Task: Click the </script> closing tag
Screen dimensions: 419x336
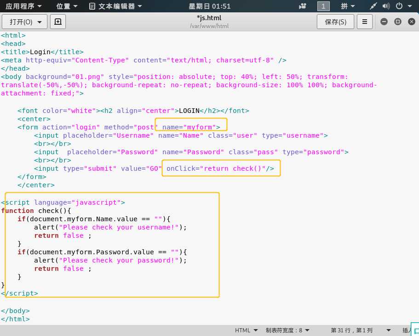Action: point(19,293)
